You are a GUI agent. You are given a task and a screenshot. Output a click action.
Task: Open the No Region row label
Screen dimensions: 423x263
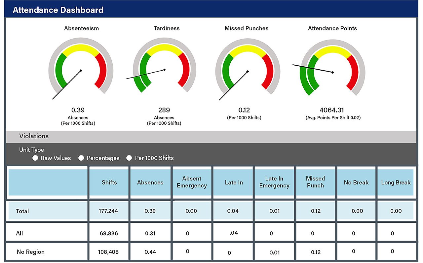coord(30,252)
